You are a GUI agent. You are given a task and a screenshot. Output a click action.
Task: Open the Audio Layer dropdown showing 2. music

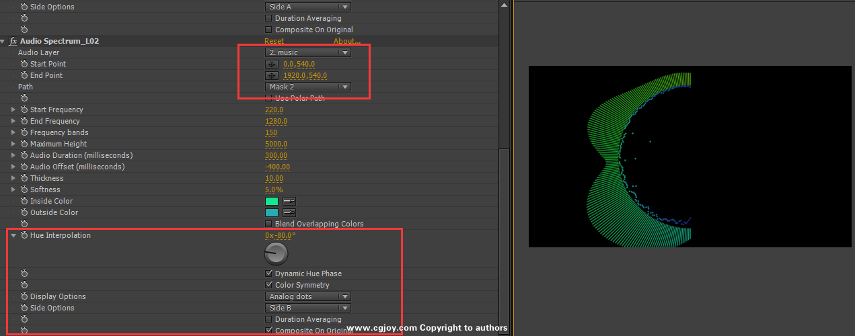pos(307,52)
